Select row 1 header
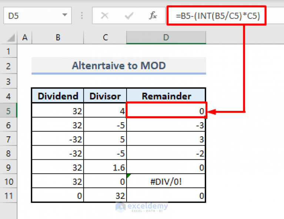 9,52
